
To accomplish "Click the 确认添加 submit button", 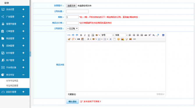I will point(72,101).
